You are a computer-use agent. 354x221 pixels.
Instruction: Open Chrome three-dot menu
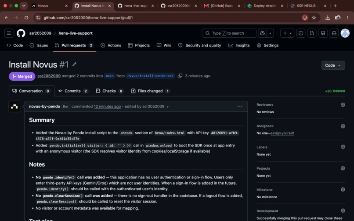point(347,18)
